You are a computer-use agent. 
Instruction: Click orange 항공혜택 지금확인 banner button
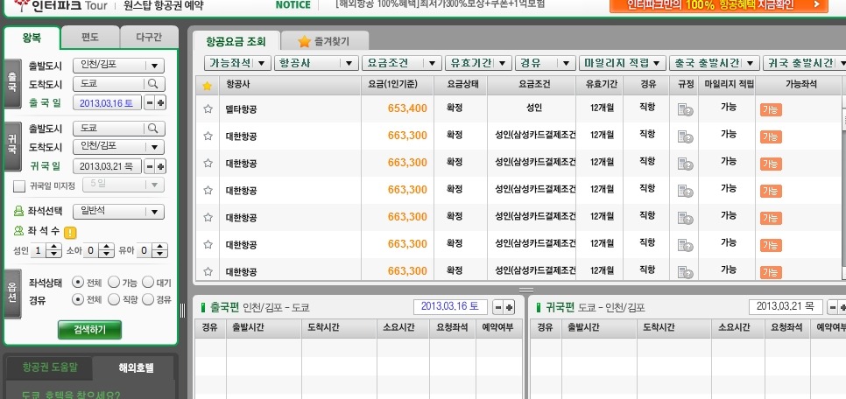click(718, 5)
